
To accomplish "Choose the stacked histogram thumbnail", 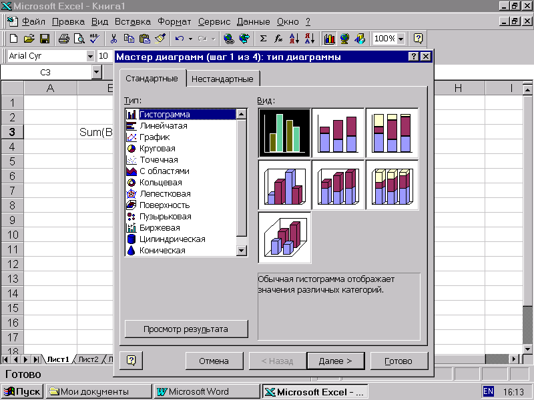I will coord(338,133).
